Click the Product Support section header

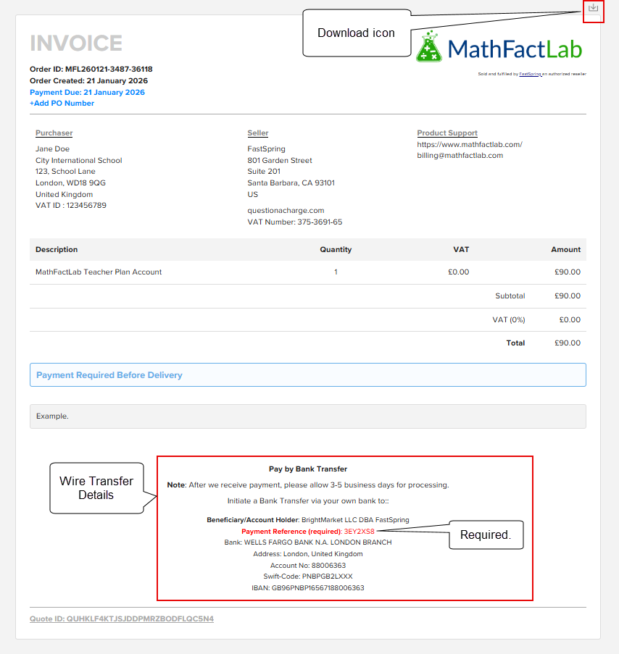coord(447,133)
